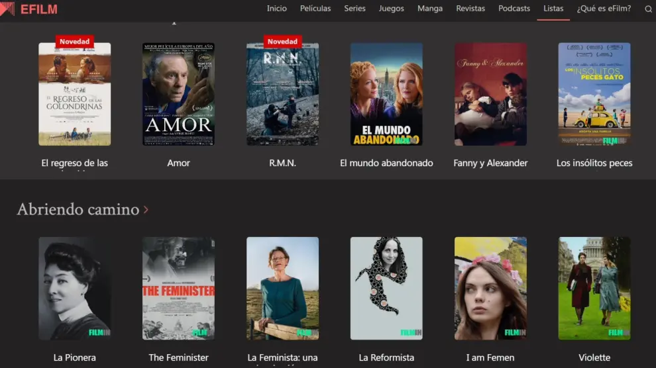Select the Series menu item
The width and height of the screenshot is (656, 368).
pos(355,9)
